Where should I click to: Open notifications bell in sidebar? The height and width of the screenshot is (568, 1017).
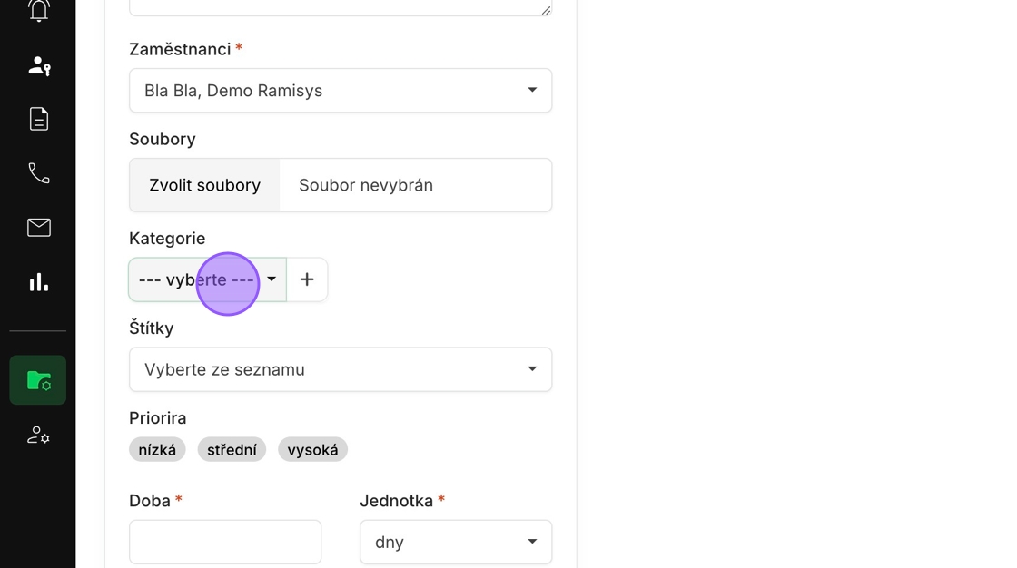(38, 10)
